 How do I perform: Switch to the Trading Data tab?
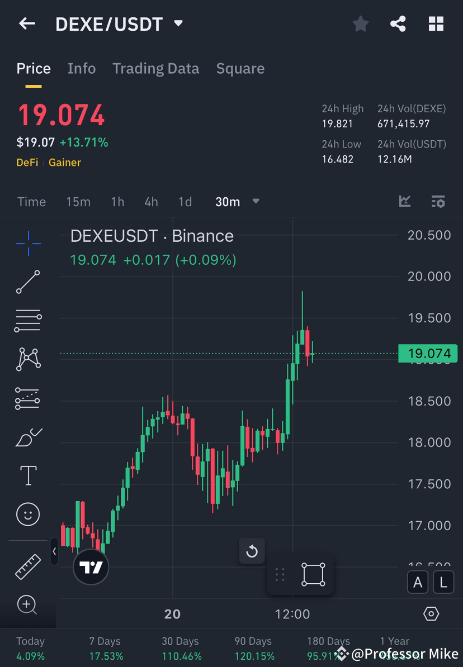coord(155,68)
